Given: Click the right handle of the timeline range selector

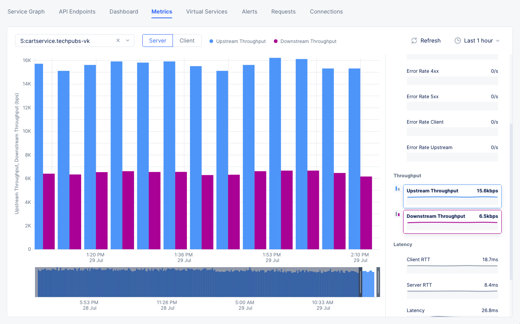Looking at the screenshot, I should click(x=378, y=282).
